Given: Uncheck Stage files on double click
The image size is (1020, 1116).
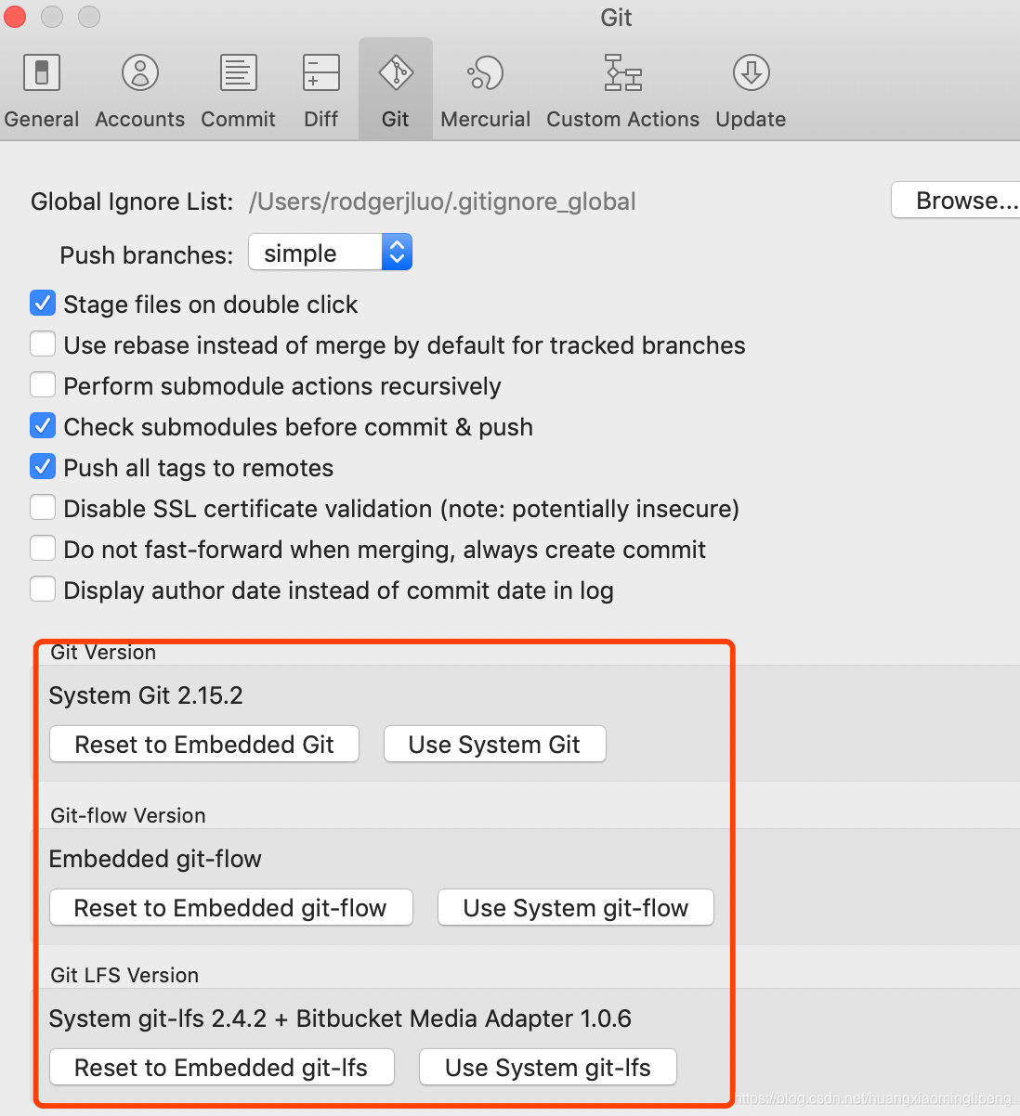Looking at the screenshot, I should (43, 303).
